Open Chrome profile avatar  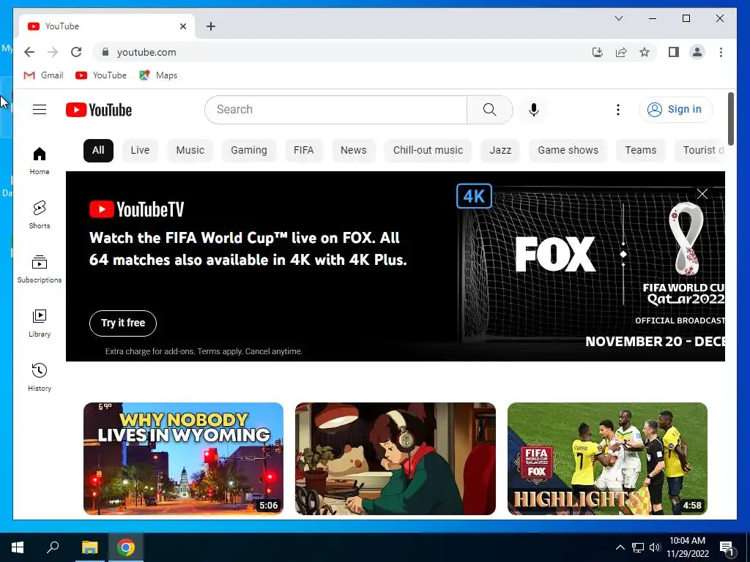pyautogui.click(x=697, y=52)
